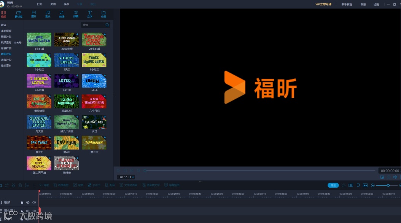
Task: Open the 作品 projects folder tab
Action: pyautogui.click(x=103, y=14)
